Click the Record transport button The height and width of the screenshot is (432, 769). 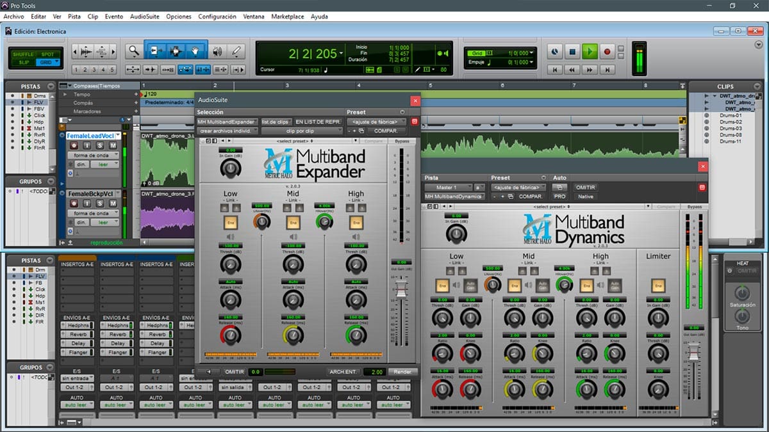click(x=607, y=51)
